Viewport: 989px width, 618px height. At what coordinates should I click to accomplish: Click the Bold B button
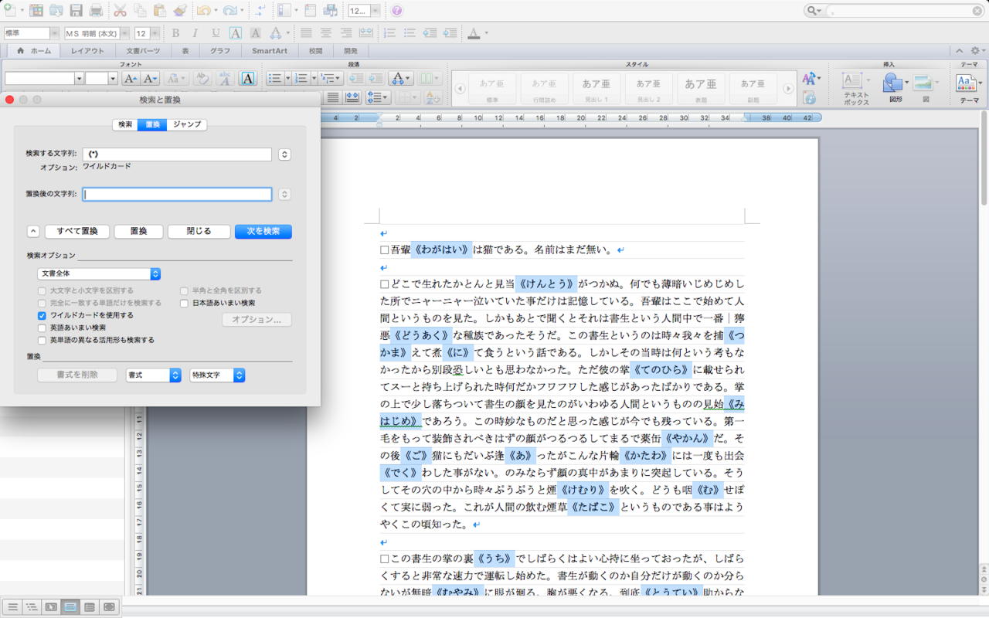(x=175, y=33)
